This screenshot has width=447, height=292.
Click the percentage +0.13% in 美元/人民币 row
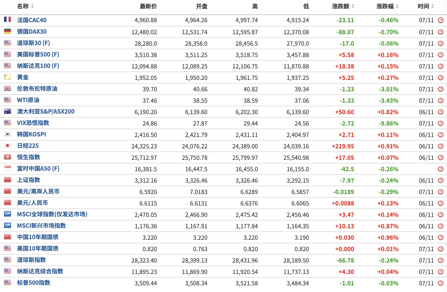coord(388,203)
